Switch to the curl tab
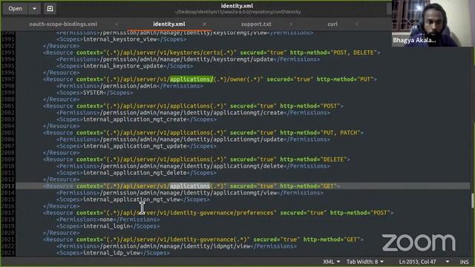Screen dimensions: 475x267 click(332, 24)
